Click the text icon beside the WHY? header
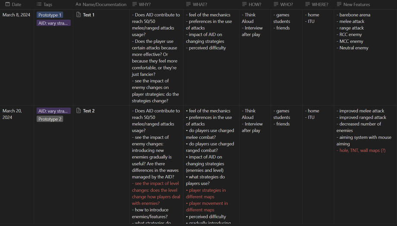Viewport: 397px width, 226px height. [x=135, y=4]
